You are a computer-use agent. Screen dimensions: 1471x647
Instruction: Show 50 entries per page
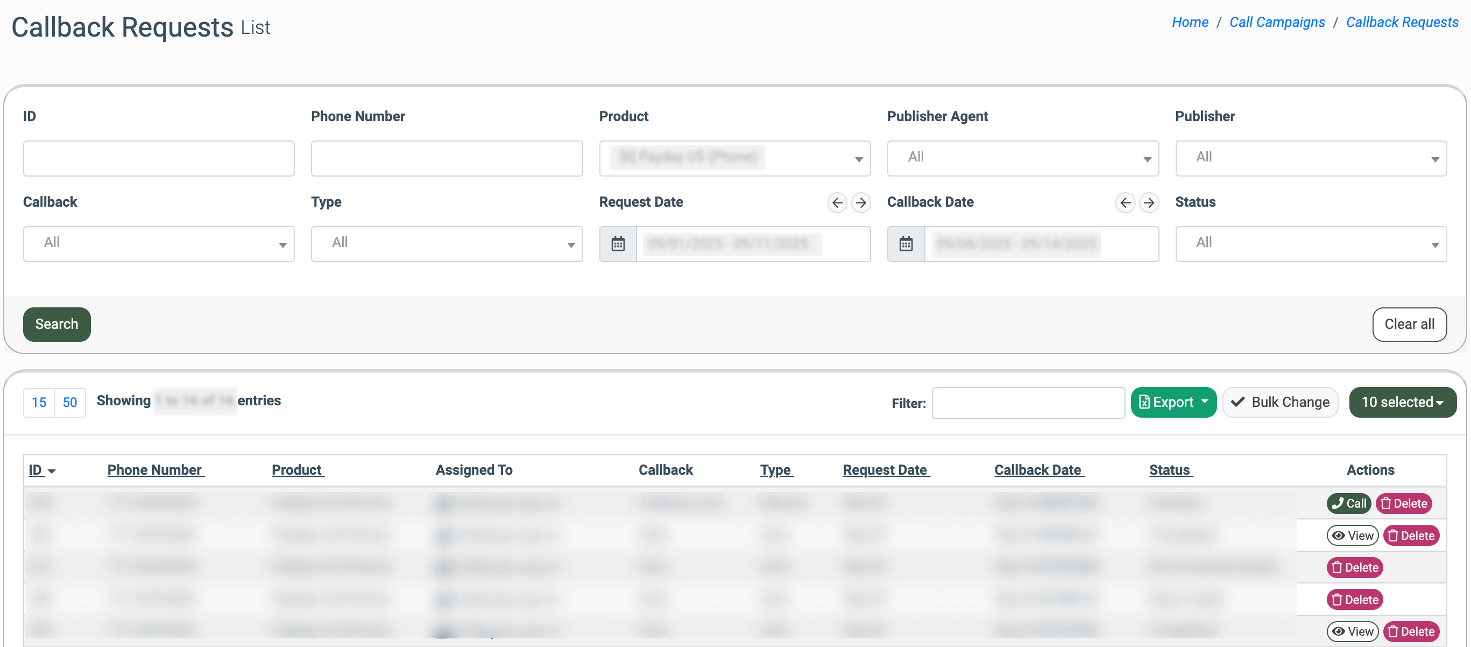[x=69, y=402]
